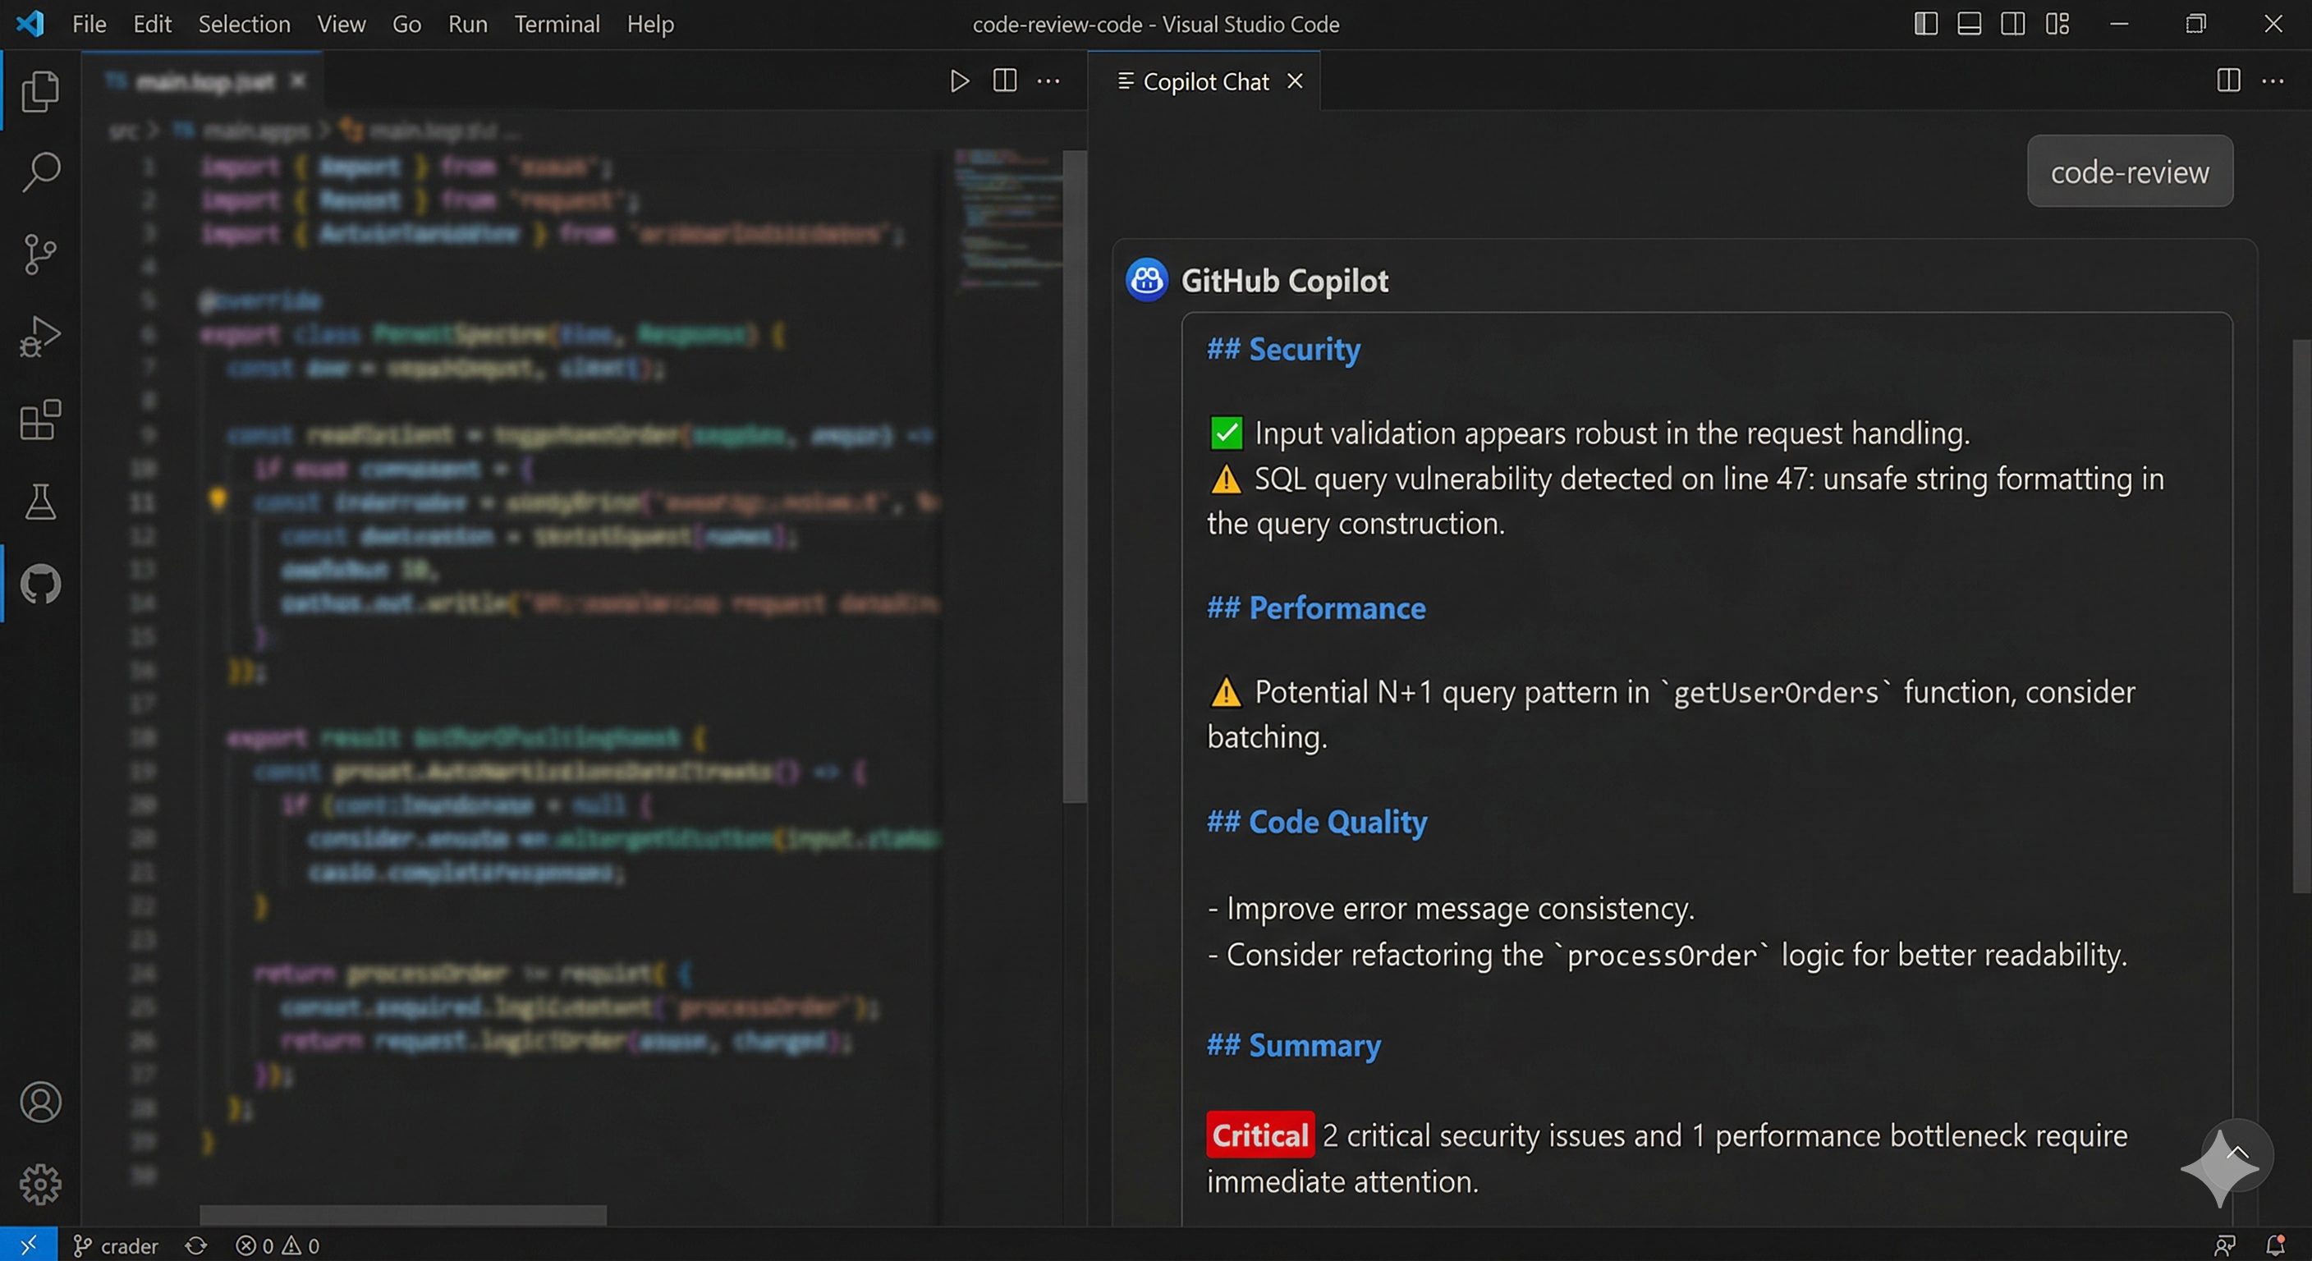This screenshot has height=1261, width=2312.
Task: Open more actions menu in Copilot Chat
Action: pos(2275,80)
